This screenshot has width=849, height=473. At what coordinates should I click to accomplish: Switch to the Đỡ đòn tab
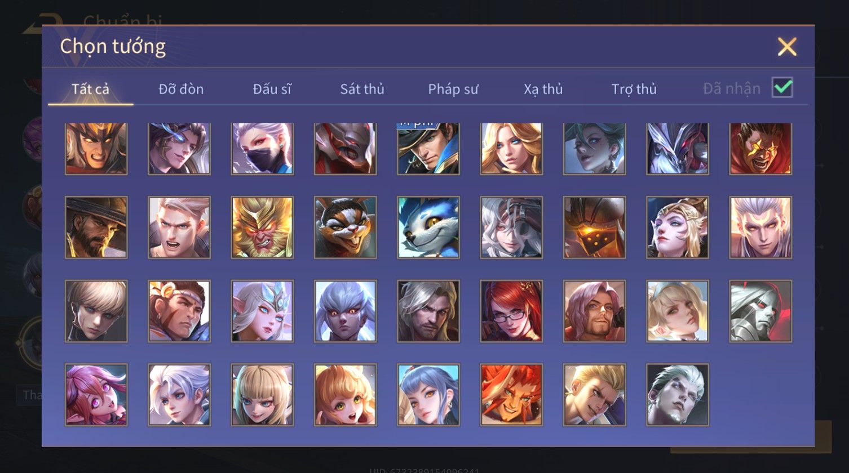point(181,89)
